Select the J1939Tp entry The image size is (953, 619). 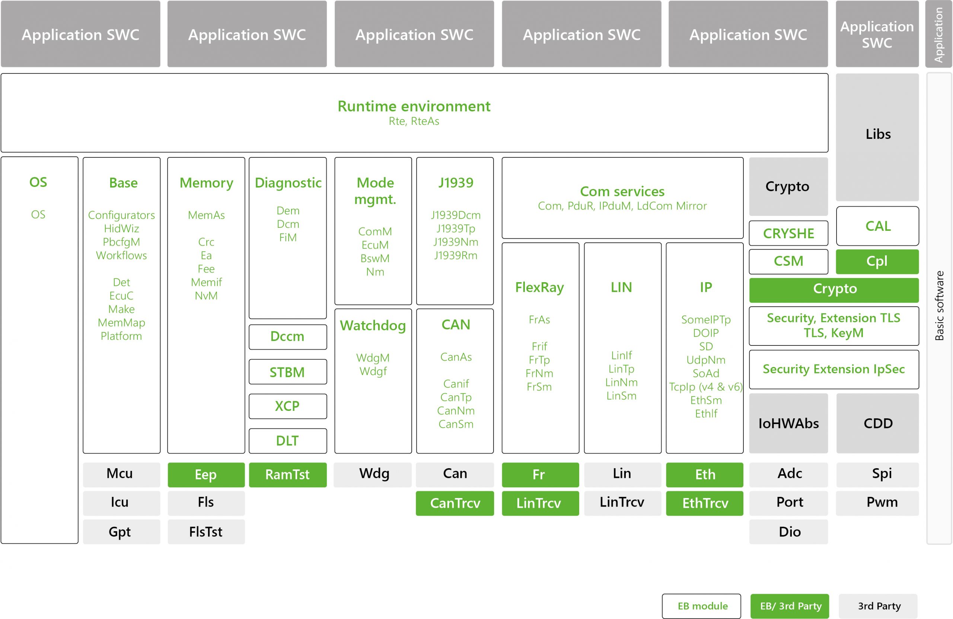[456, 229]
